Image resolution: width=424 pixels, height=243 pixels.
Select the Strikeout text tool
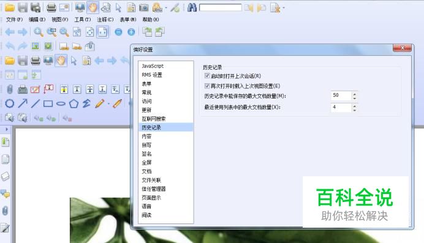pyautogui.click(x=90, y=89)
